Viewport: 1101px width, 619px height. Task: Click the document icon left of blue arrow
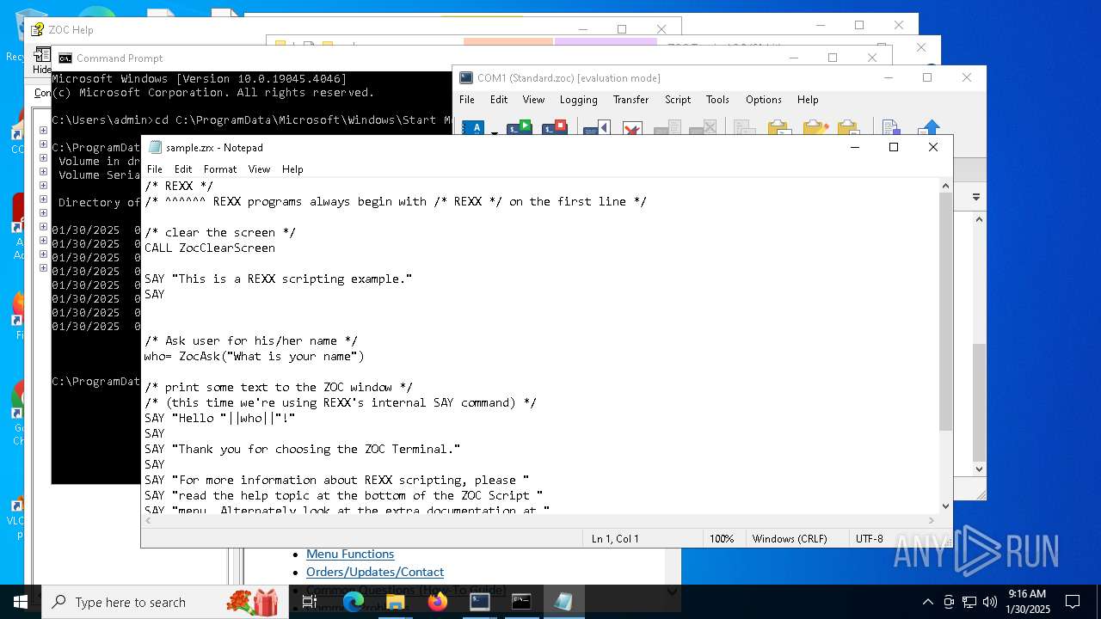click(x=891, y=129)
